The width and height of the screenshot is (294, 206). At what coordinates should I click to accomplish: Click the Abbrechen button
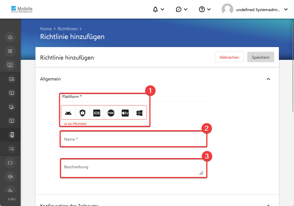click(x=229, y=57)
